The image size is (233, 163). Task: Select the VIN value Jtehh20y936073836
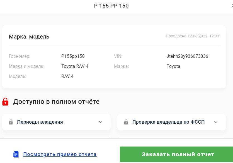pyautogui.click(x=187, y=56)
